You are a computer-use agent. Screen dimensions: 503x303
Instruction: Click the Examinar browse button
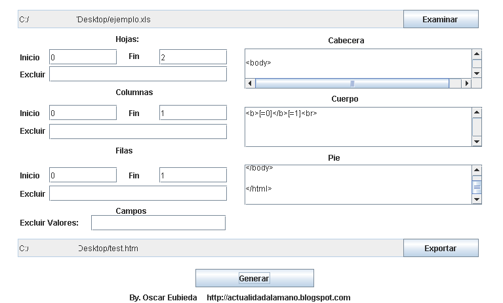click(x=441, y=19)
